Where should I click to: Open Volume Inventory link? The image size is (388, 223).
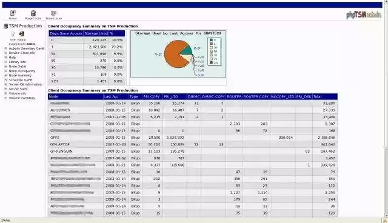(22, 98)
